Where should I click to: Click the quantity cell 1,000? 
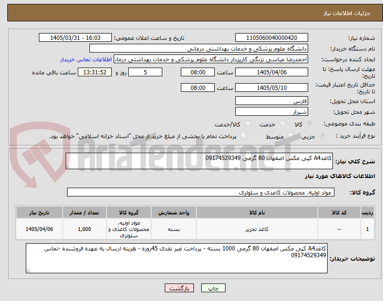click(84, 229)
